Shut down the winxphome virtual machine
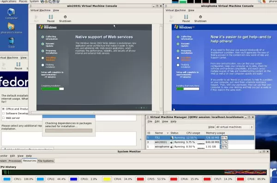277x183 pixels. click(200, 18)
